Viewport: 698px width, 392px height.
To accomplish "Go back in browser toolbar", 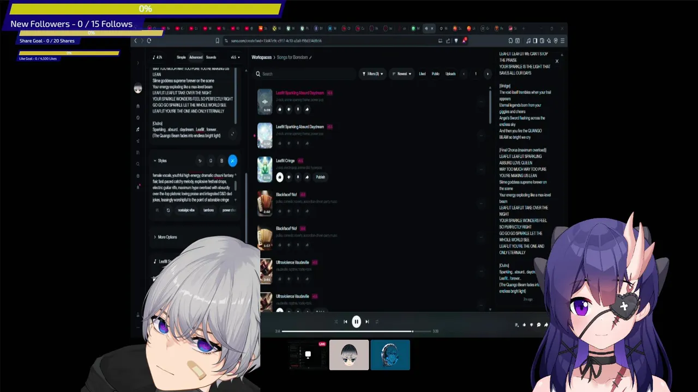I will tap(135, 41).
